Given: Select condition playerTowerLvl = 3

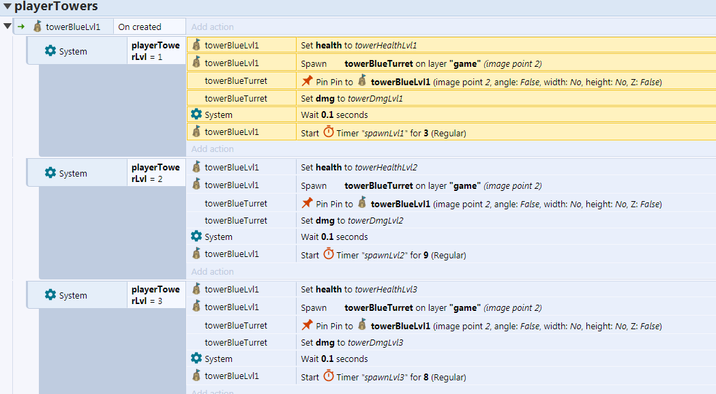Looking at the screenshot, I should [x=155, y=294].
